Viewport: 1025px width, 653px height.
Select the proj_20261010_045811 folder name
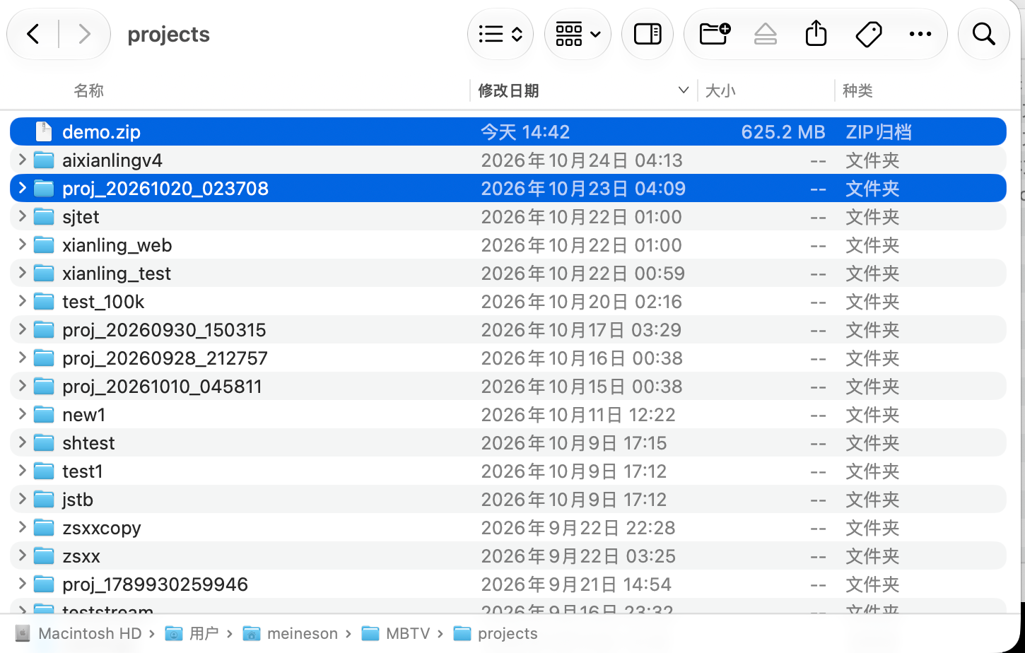pos(162,387)
